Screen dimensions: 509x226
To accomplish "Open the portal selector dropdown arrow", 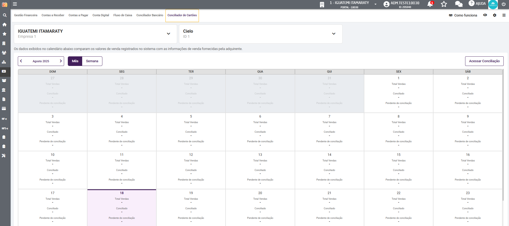I will (375, 4).
